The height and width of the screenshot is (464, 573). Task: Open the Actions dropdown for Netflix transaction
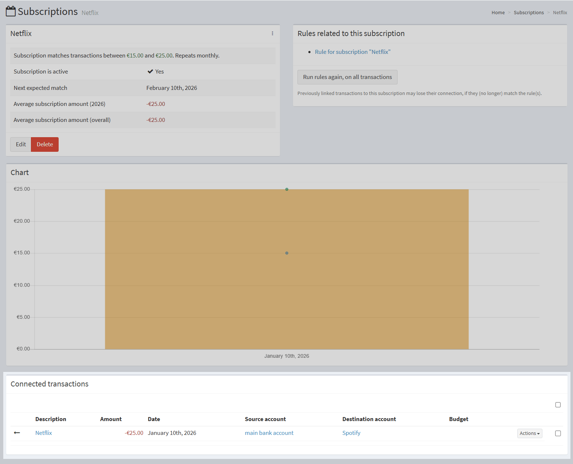(530, 433)
